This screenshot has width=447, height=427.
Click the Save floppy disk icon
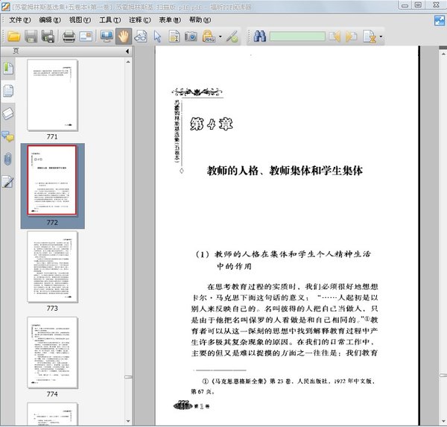pyautogui.click(x=31, y=36)
